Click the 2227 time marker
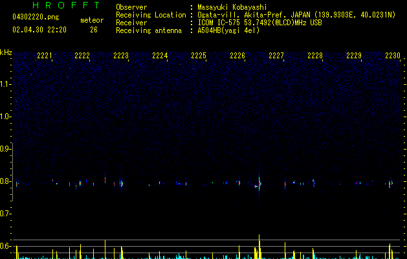Image resolution: width=407 pixels, height=259 pixels. [x=276, y=56]
